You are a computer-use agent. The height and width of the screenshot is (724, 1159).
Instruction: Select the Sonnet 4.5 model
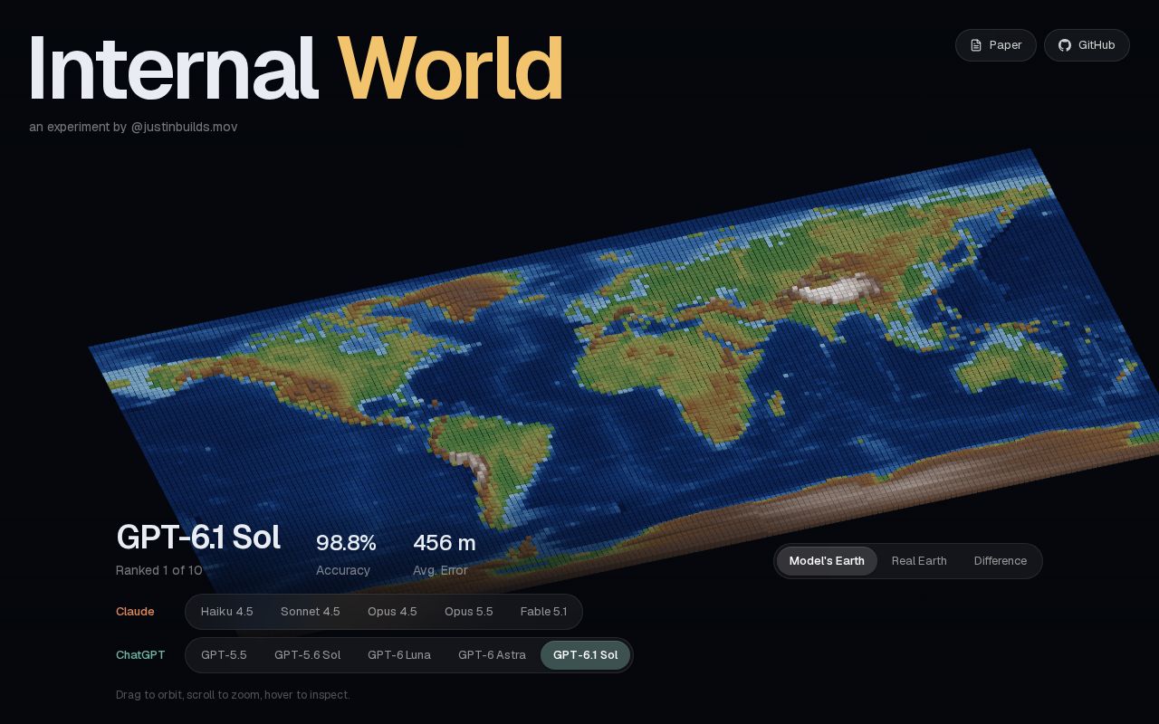(311, 612)
